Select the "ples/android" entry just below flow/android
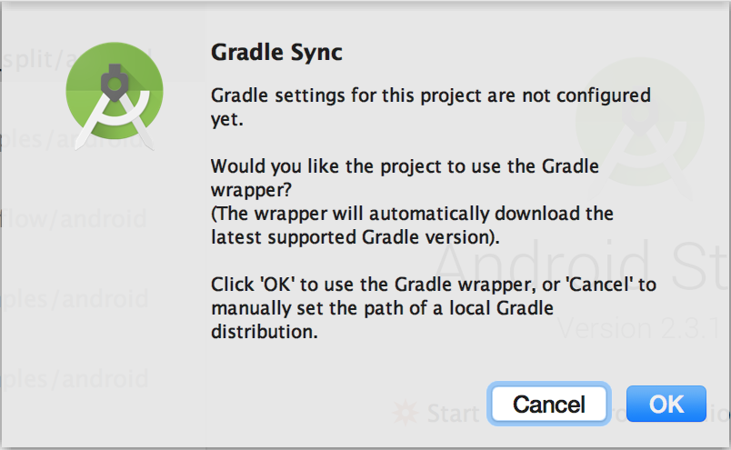731x450 pixels. [x=73, y=298]
